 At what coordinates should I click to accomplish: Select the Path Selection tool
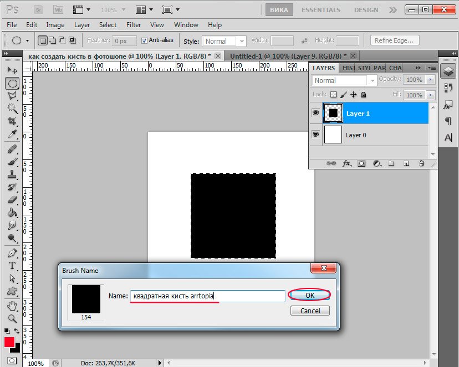pos(12,278)
